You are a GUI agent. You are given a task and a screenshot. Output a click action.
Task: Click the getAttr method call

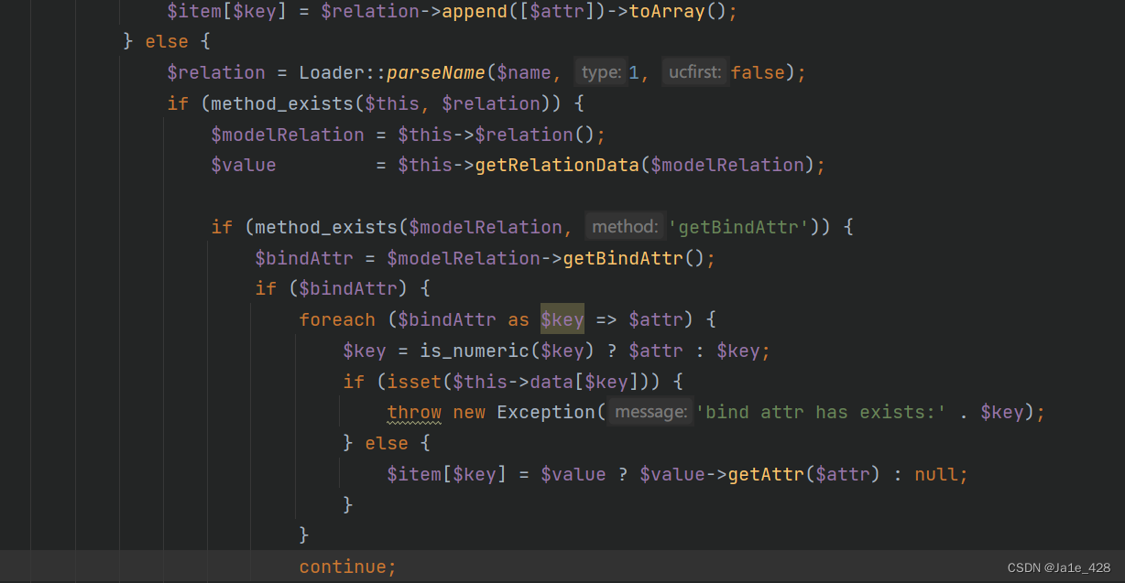pos(766,474)
